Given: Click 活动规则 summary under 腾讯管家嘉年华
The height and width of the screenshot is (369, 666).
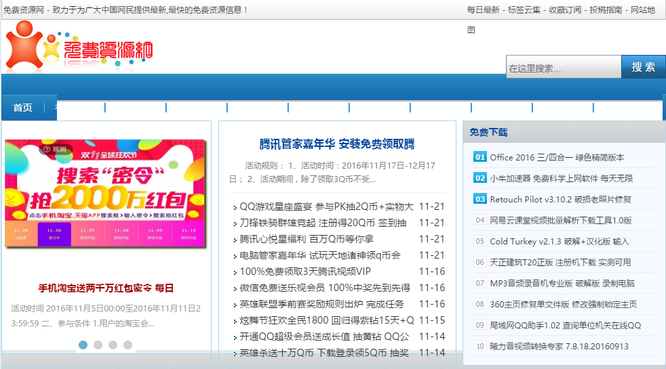Looking at the screenshot, I should pos(332,172).
